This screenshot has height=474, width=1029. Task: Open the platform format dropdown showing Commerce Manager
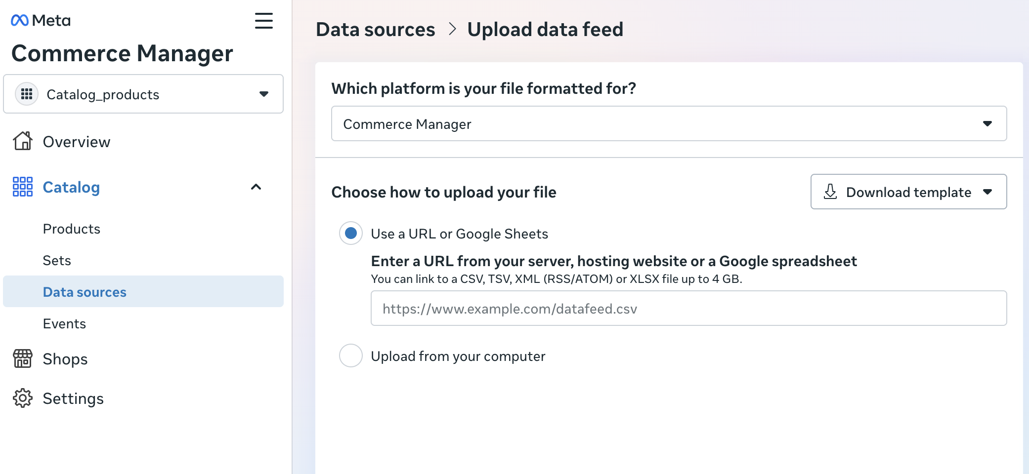tap(669, 123)
